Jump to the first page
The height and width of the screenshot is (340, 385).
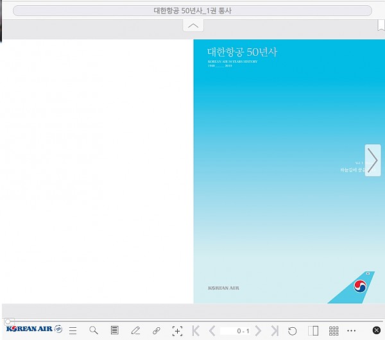pos(196,330)
